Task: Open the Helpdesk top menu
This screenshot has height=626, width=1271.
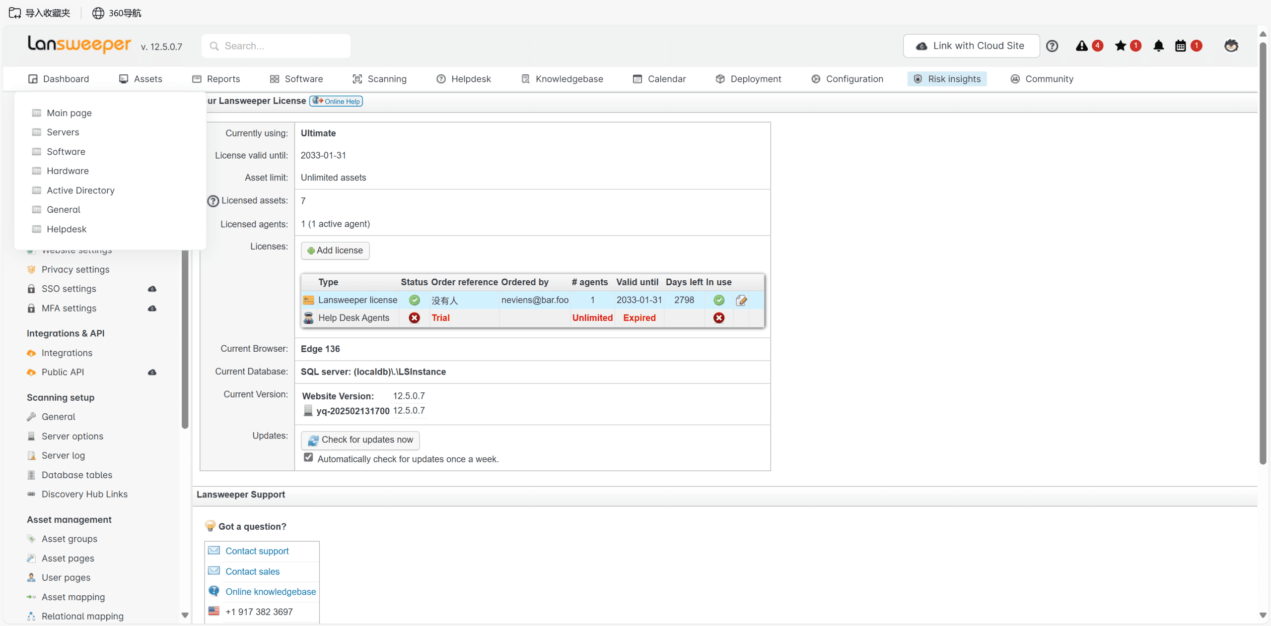Action: pos(464,79)
